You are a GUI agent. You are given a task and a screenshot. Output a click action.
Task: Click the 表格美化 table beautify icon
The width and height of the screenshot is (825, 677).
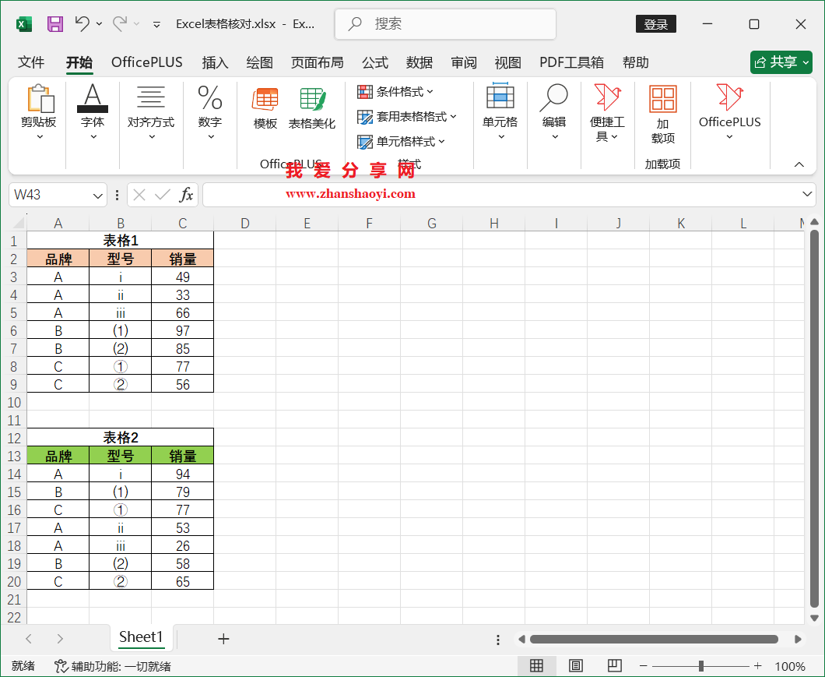coord(312,108)
